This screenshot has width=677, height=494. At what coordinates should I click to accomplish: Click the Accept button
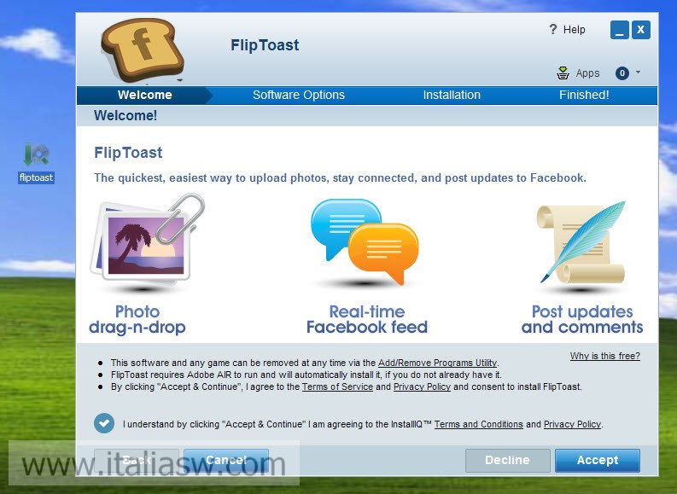click(598, 460)
